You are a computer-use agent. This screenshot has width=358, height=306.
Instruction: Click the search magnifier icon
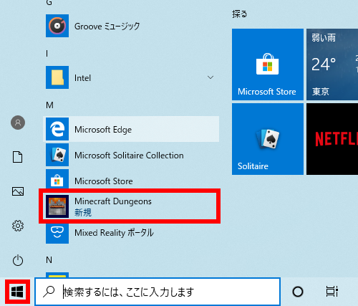49,292
